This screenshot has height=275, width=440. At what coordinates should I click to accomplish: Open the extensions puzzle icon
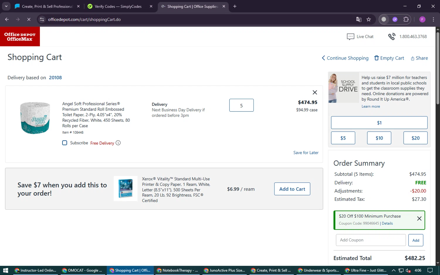coord(406,19)
